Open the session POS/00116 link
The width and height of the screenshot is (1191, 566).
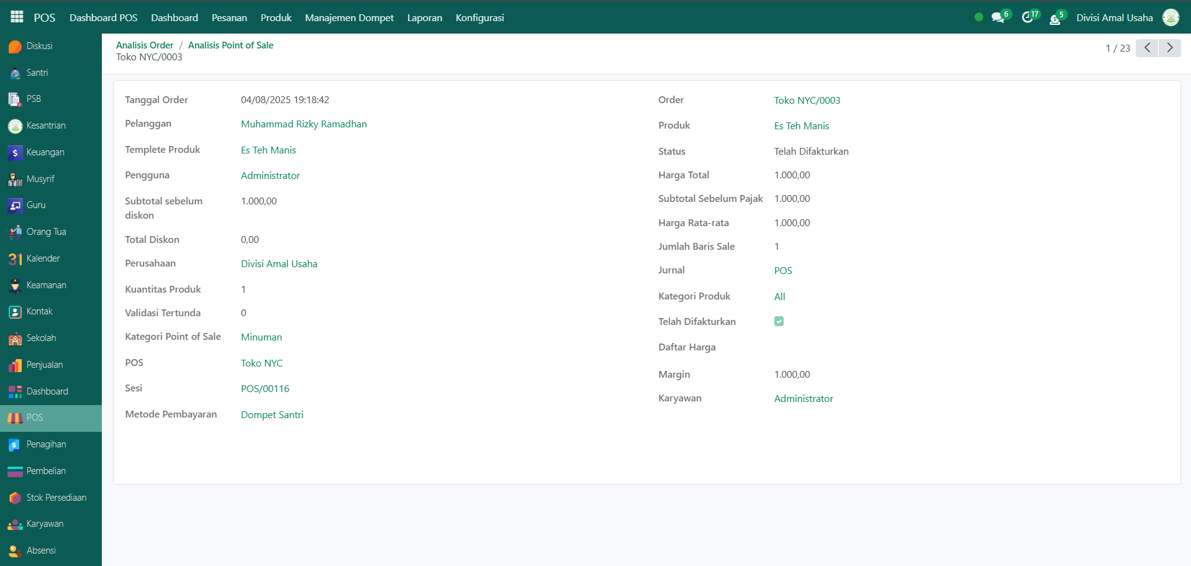click(x=265, y=389)
